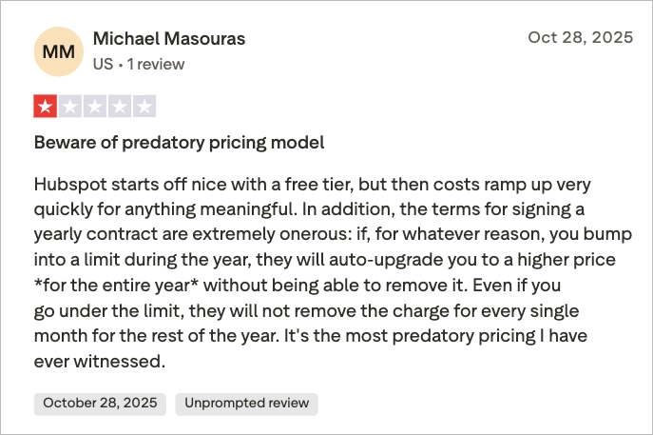This screenshot has width=653, height=435.
Task: Select the fifth grey rating star
Action: click(144, 107)
